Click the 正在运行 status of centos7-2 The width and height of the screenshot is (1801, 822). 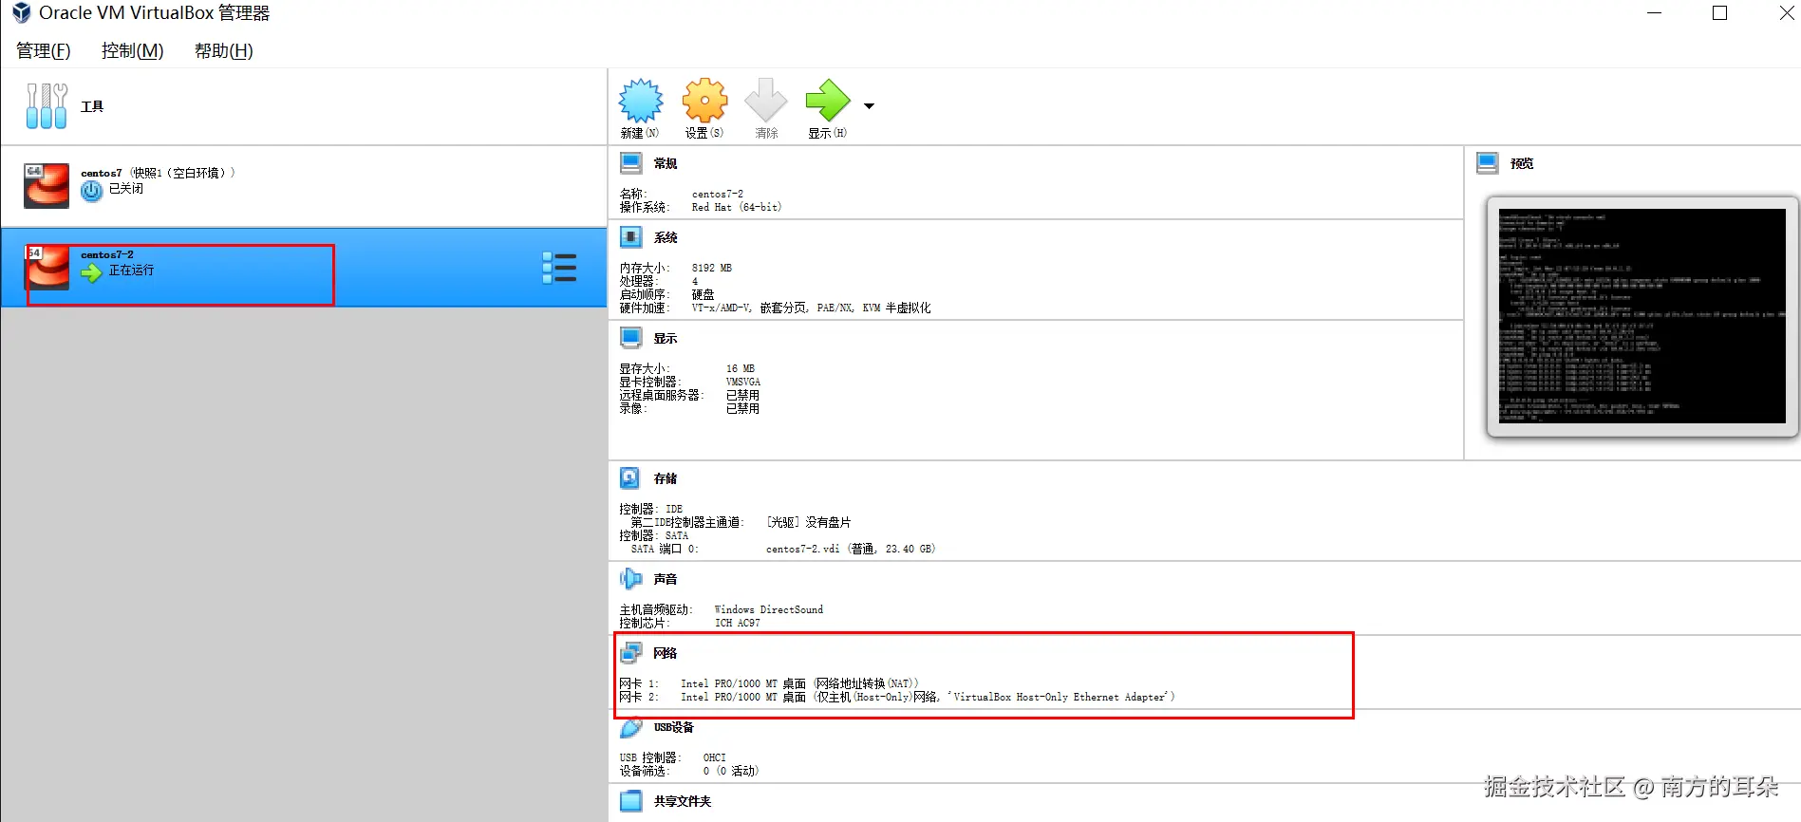(x=131, y=271)
